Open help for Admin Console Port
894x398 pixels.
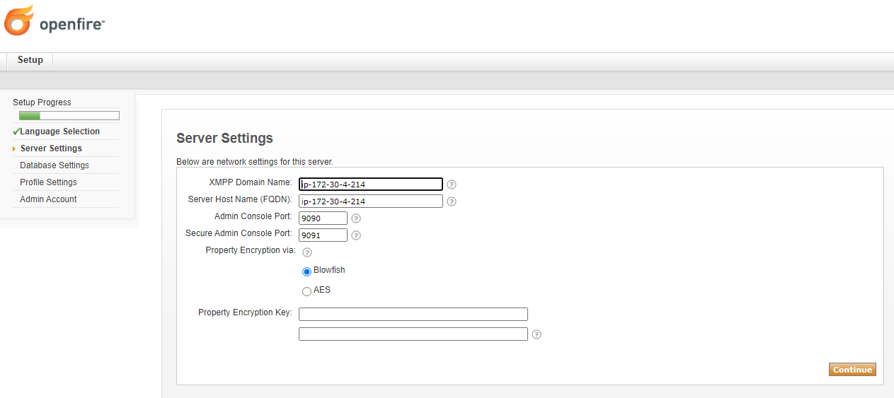[x=356, y=218]
